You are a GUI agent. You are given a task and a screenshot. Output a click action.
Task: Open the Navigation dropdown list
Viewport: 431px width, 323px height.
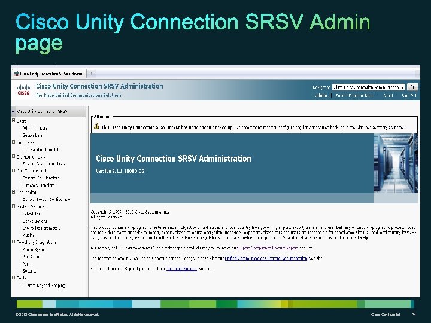tap(368, 87)
